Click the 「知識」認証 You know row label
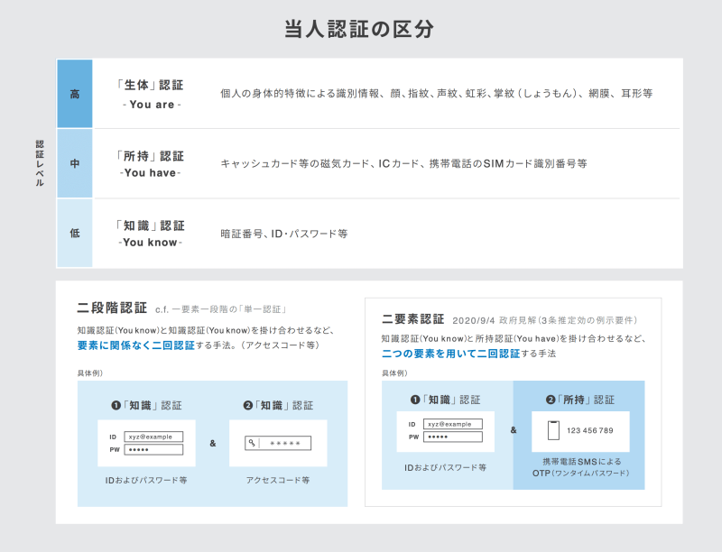This screenshot has width=722, height=552. pos(151,233)
